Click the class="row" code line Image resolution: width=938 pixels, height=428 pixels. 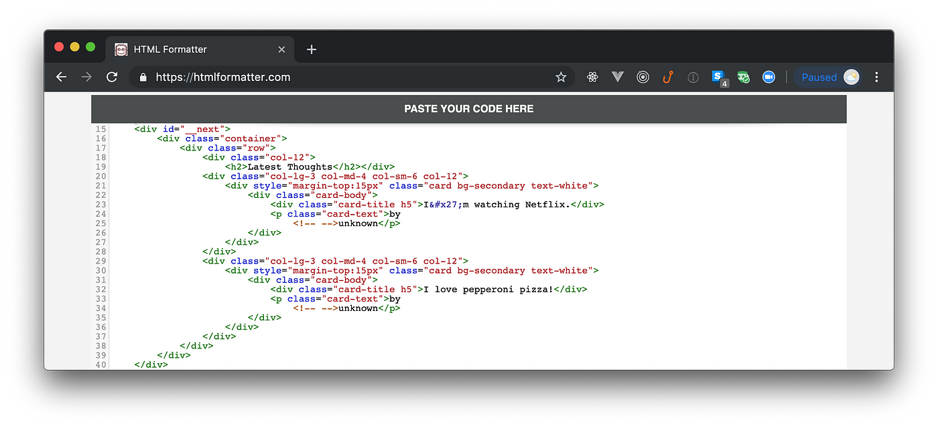pyautogui.click(x=228, y=148)
